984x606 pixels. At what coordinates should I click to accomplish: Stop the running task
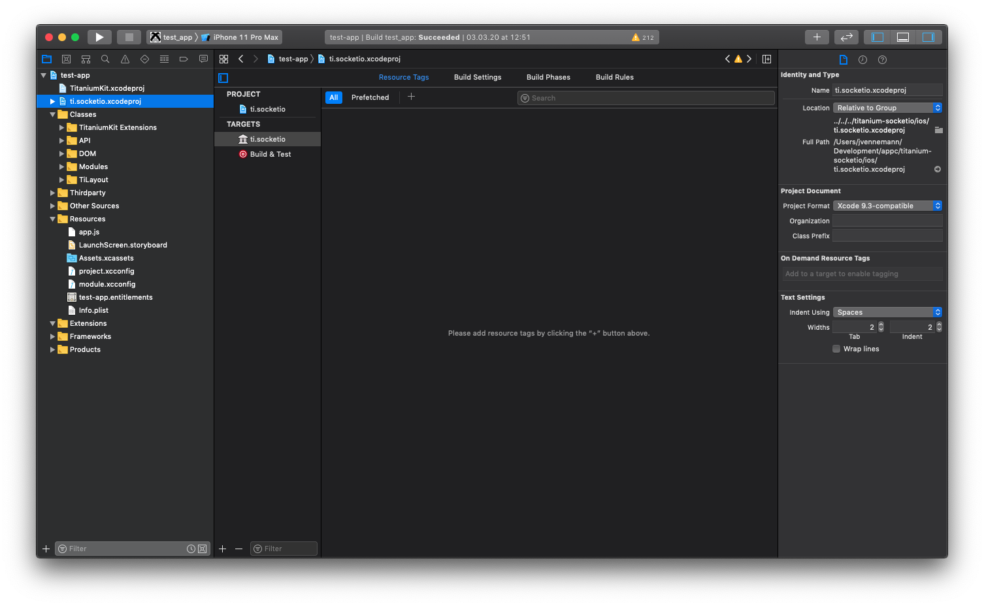tap(129, 37)
